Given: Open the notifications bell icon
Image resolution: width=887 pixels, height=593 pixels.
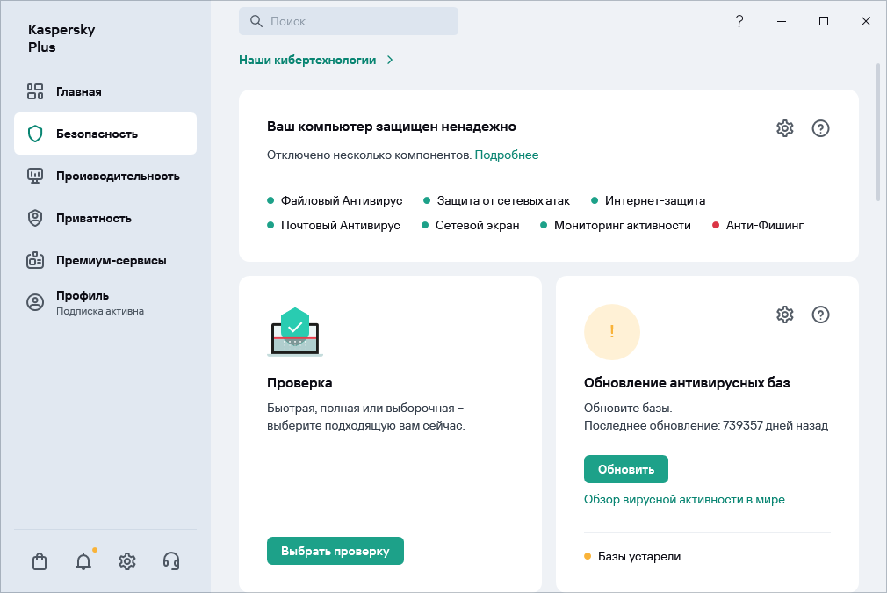Looking at the screenshot, I should point(83,560).
